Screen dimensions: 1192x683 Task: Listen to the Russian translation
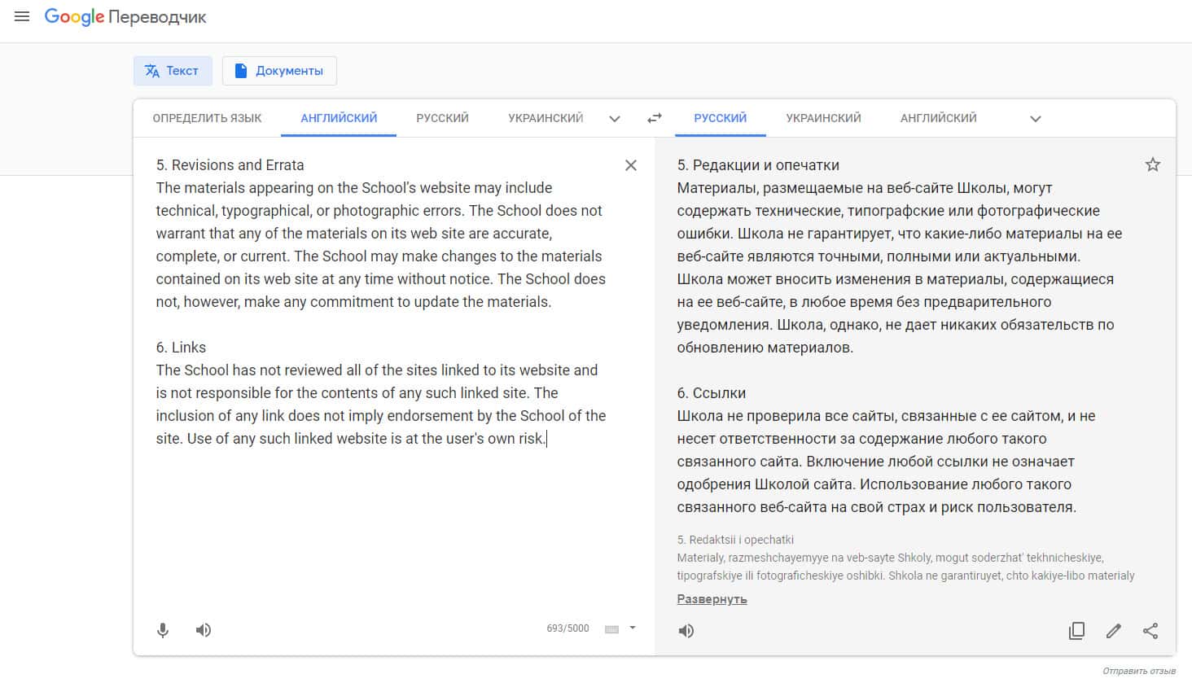click(x=686, y=631)
